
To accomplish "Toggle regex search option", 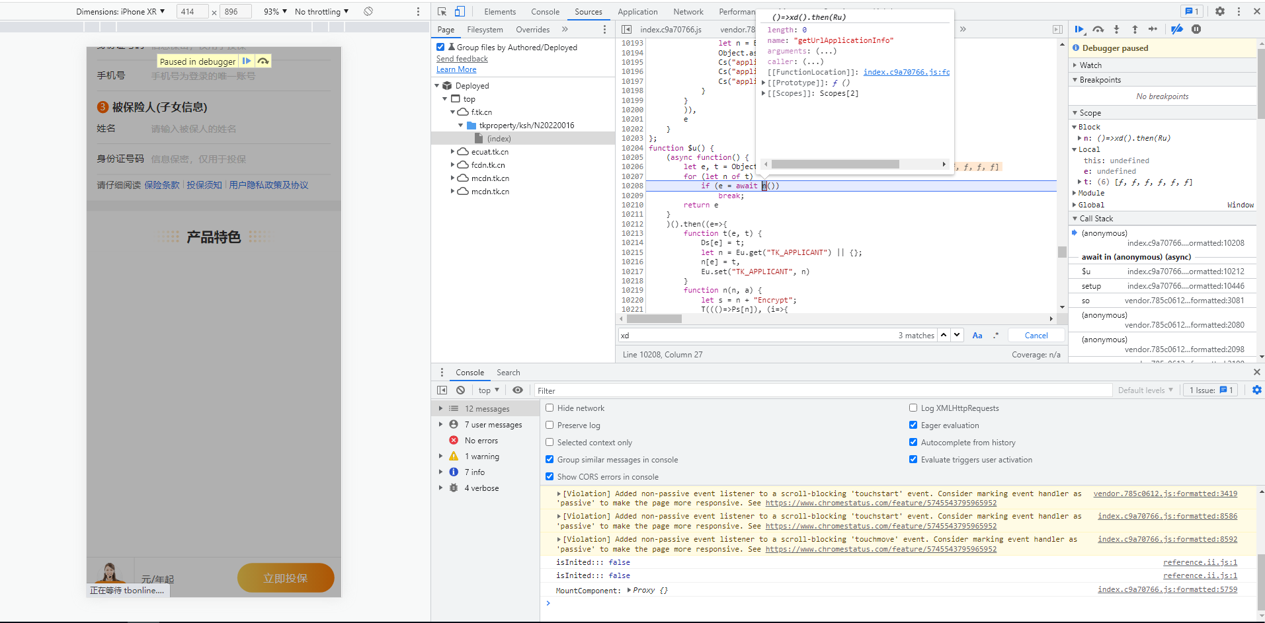I will point(996,335).
